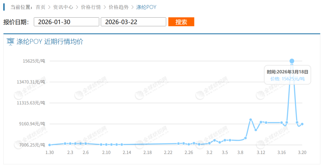
Task: Click the chart icon beside 涤纶POY title
Action: (x=10, y=42)
